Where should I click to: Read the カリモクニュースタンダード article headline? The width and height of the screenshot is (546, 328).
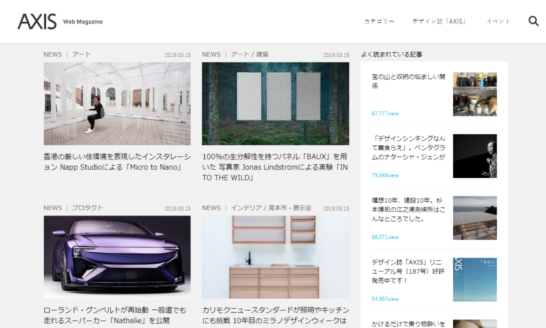276,315
